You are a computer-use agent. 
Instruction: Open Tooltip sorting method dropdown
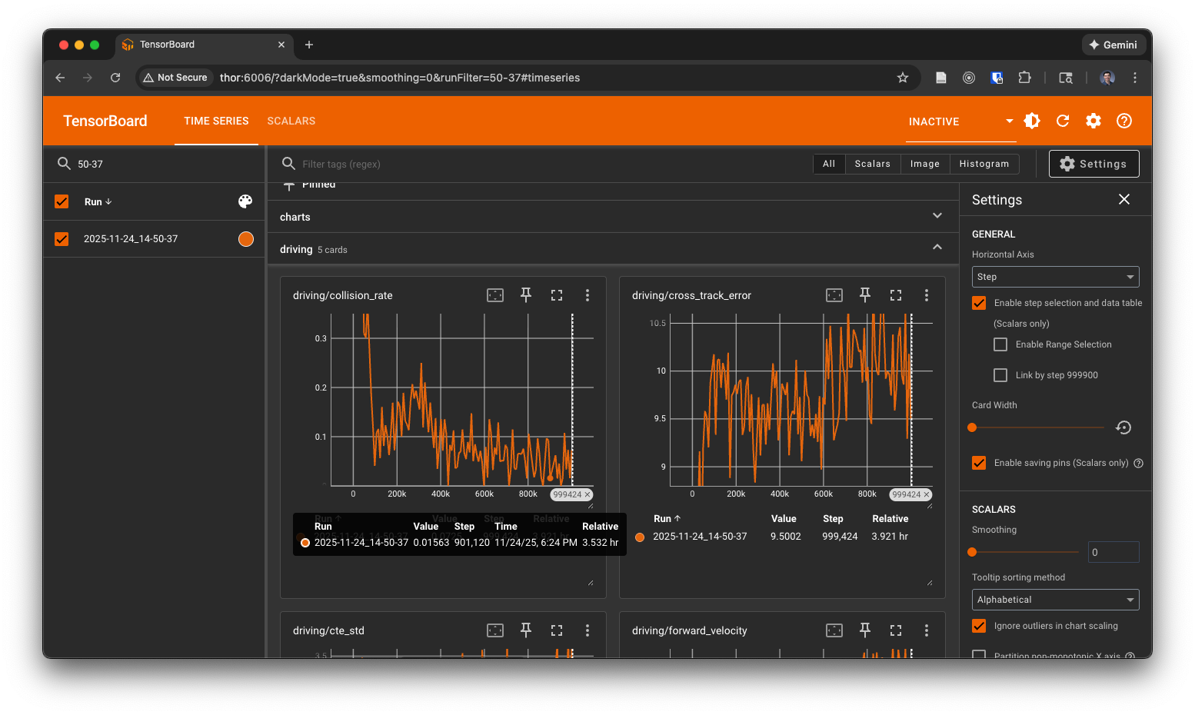point(1055,600)
